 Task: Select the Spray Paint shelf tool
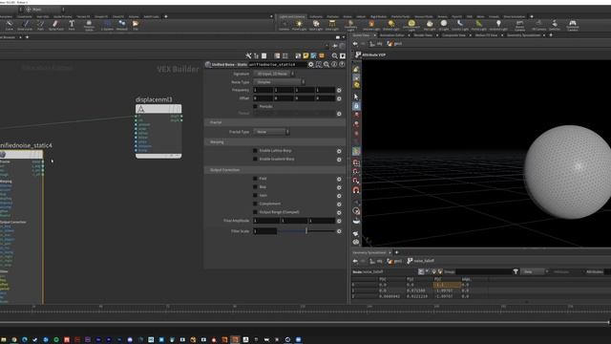pos(55,26)
